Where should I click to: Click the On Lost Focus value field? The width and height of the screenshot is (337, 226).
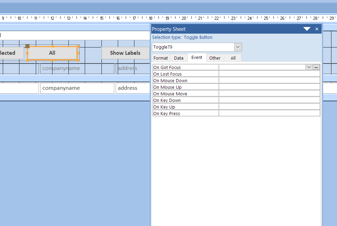click(x=269, y=74)
